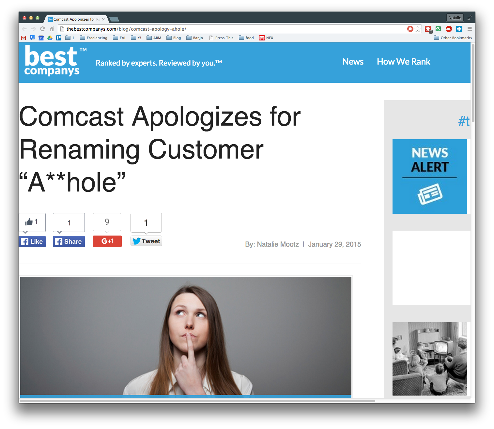Click the thinking woman article image

coord(186,337)
